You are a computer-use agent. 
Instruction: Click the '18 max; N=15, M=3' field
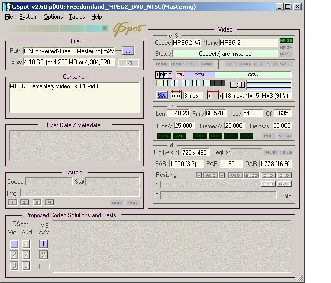(258, 96)
